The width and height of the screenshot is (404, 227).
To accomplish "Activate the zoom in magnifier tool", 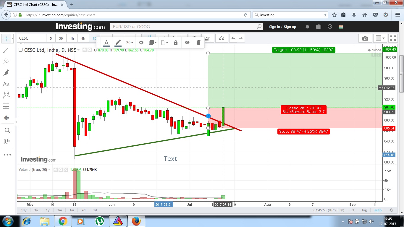I will coord(7,130).
